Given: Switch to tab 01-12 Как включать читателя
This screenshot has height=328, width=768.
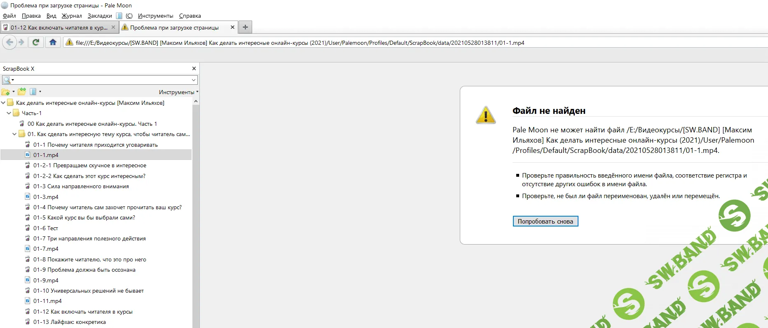Looking at the screenshot, I should (58, 28).
